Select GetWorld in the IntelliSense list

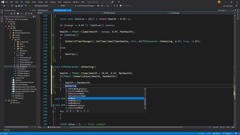[x=106, y=98]
